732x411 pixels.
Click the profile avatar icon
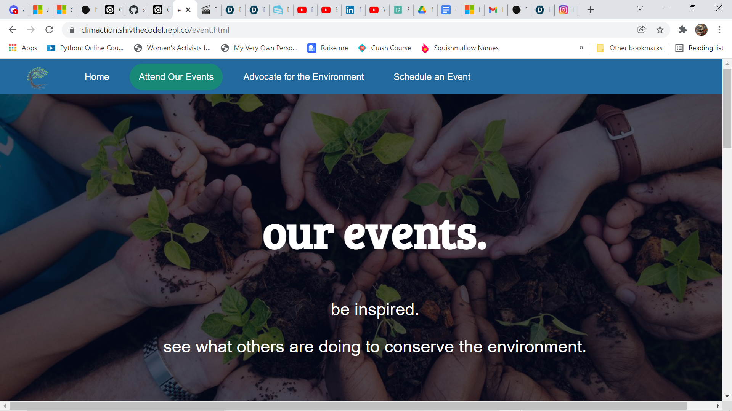pos(701,30)
